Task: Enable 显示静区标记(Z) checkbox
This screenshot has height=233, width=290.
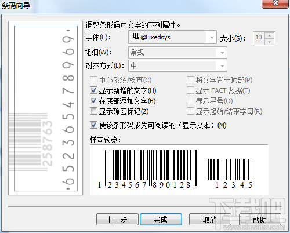Action: point(93,111)
